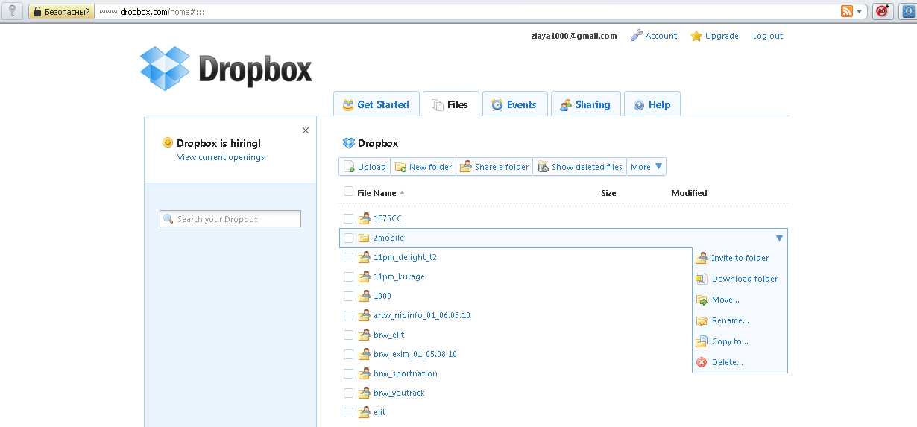Click the Upload button
The width and height of the screenshot is (917, 427).
point(365,167)
